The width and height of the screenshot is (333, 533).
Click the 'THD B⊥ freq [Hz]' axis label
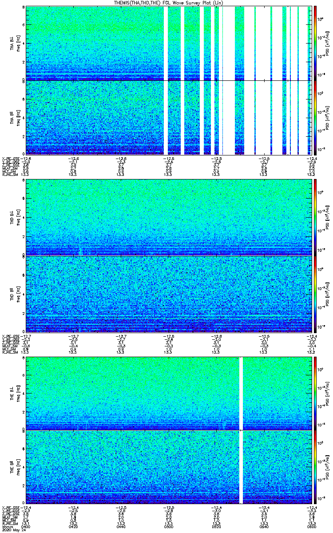point(15,217)
